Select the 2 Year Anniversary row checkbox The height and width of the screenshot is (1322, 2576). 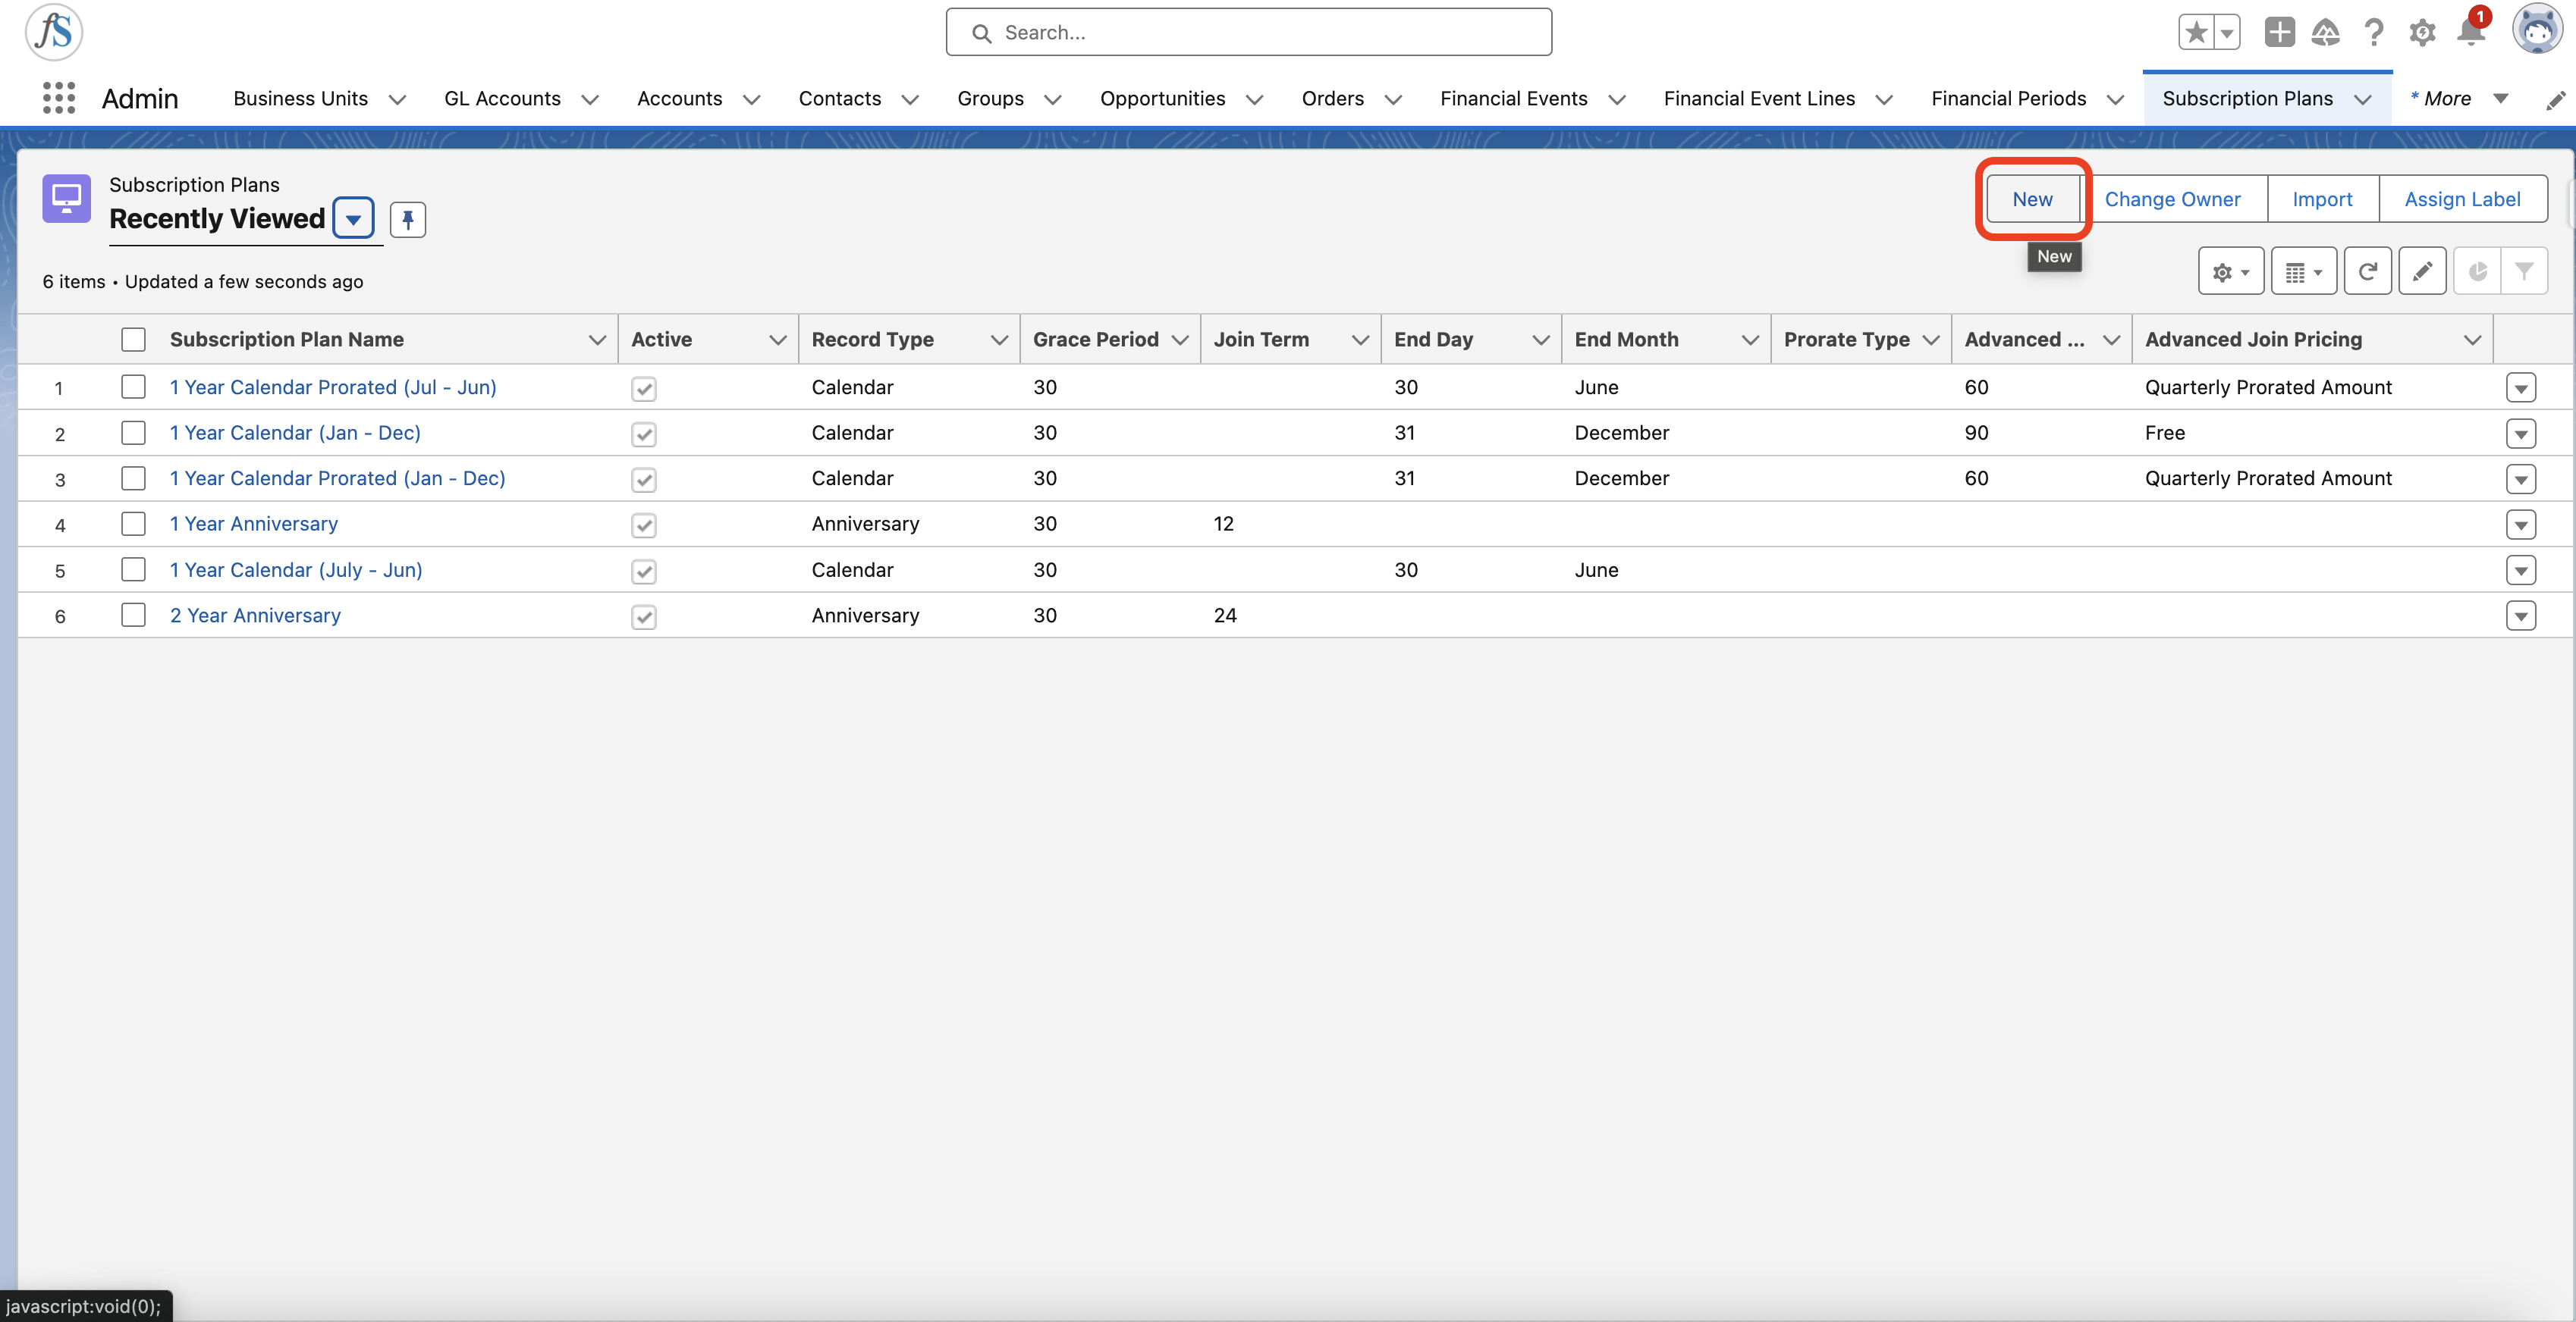pos(133,615)
